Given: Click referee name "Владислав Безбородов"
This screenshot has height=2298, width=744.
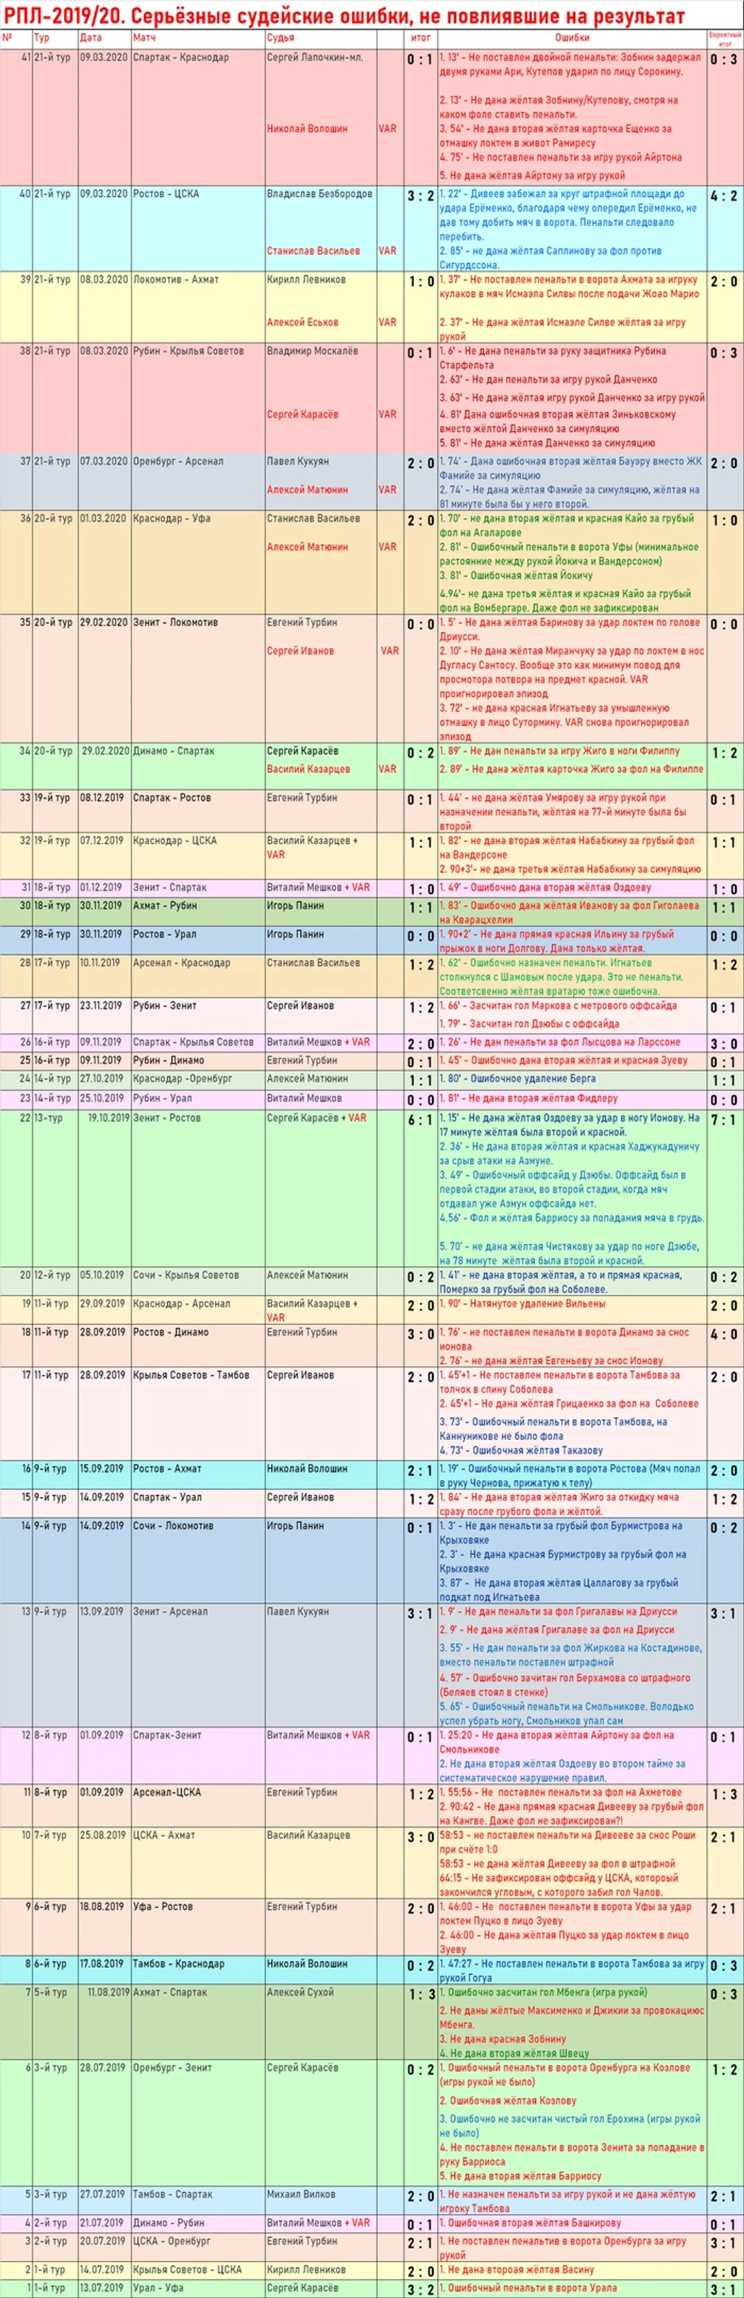Looking at the screenshot, I should click(320, 194).
